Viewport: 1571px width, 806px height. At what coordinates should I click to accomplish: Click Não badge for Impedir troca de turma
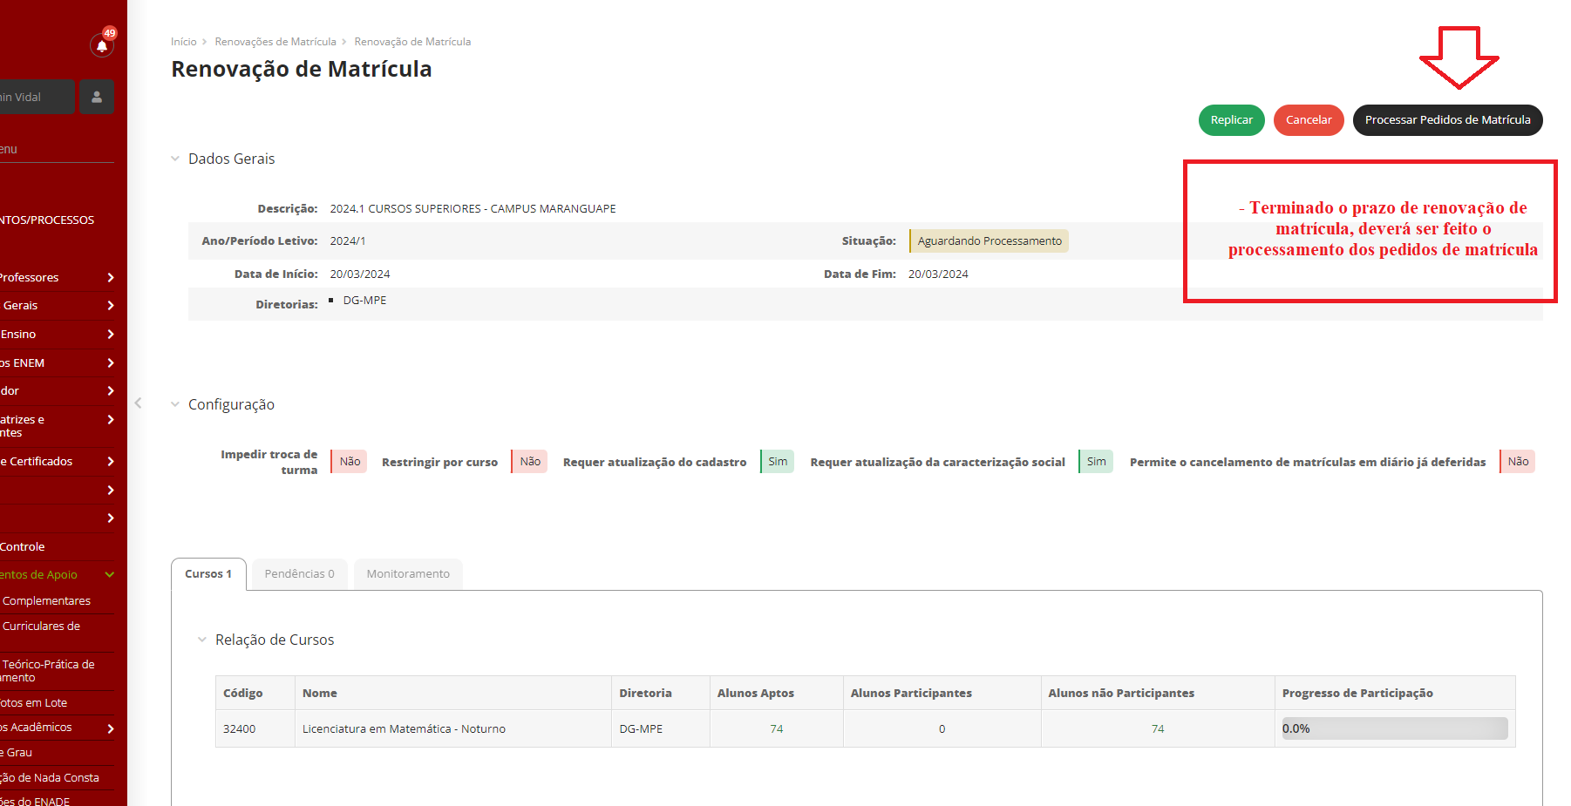coord(349,462)
